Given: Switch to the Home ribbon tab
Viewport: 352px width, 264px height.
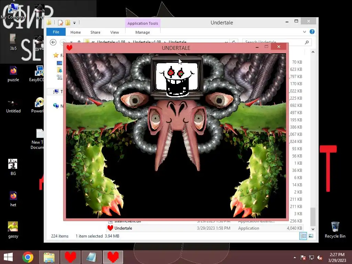Looking at the screenshot, I should coord(75,32).
